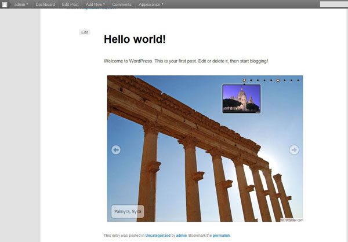Open Comments from the admin bar

click(x=122, y=5)
